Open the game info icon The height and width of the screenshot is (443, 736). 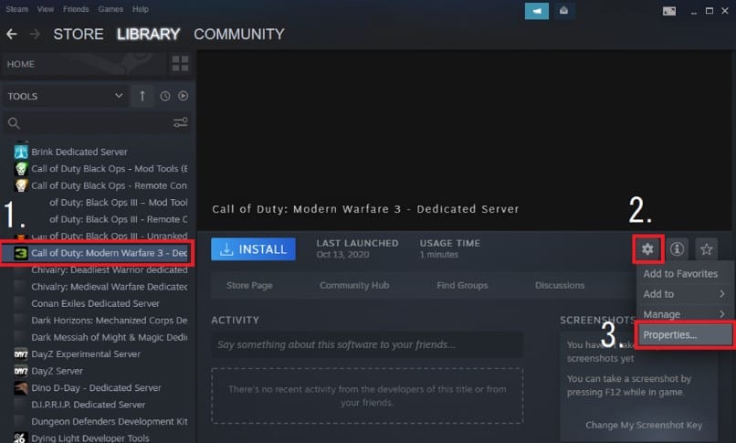(677, 248)
